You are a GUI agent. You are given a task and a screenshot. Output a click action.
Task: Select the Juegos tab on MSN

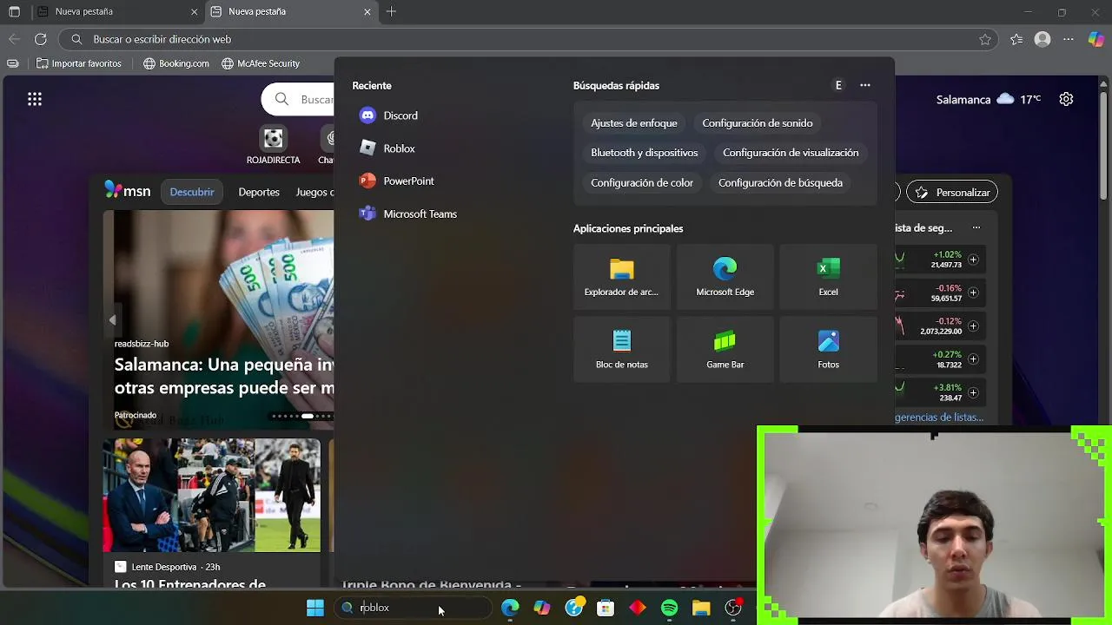[x=314, y=192]
